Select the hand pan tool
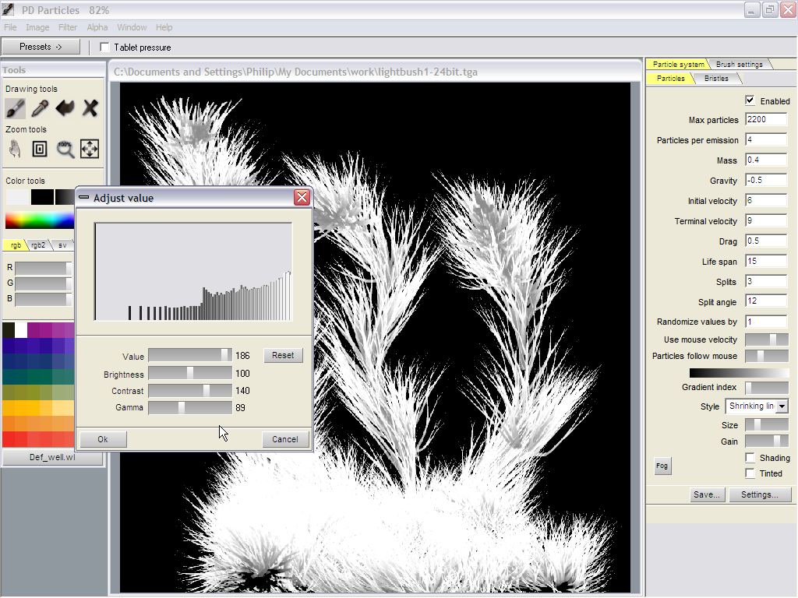The width and height of the screenshot is (798, 598). (15, 149)
